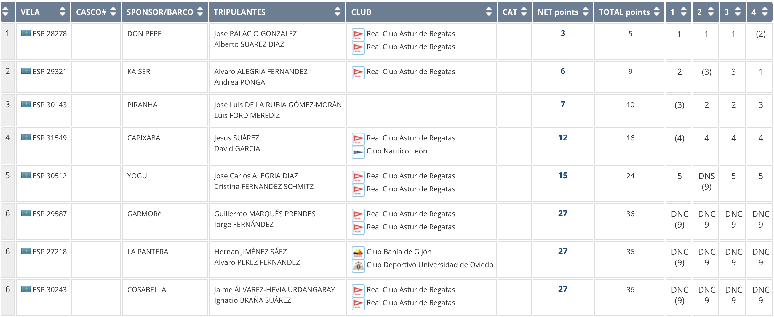774x317 pixels.
Task: Select boat name PIRANHA
Action: [143, 105]
